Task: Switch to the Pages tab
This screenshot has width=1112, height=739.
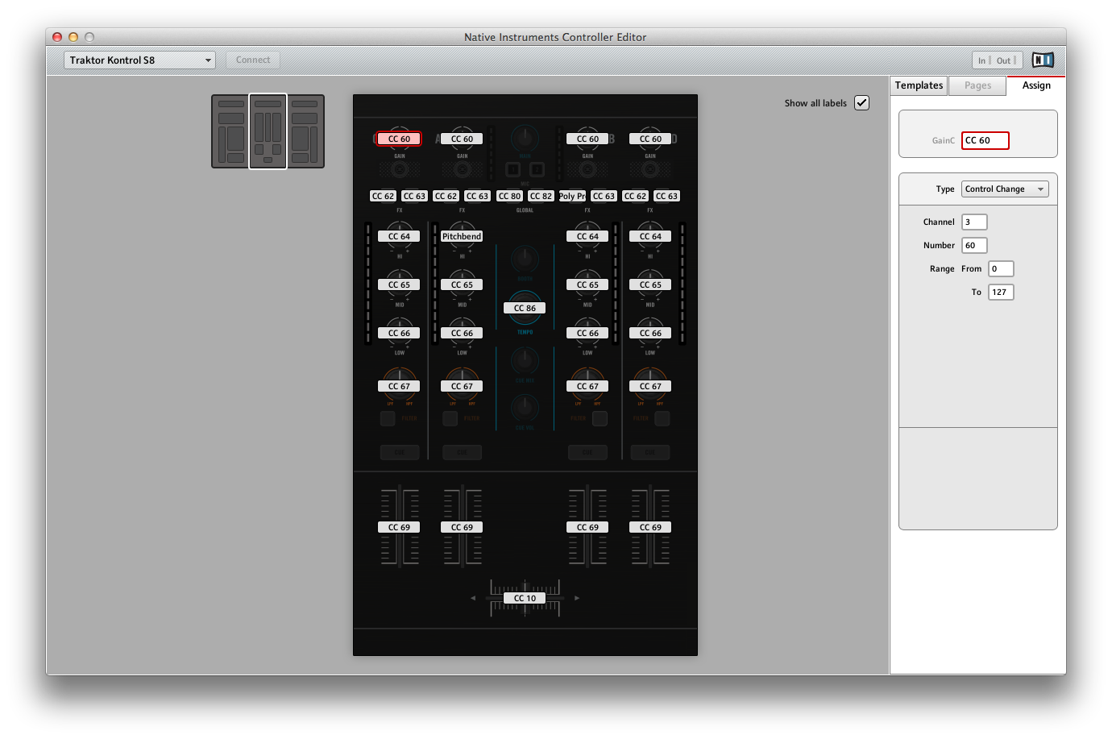Action: click(977, 85)
